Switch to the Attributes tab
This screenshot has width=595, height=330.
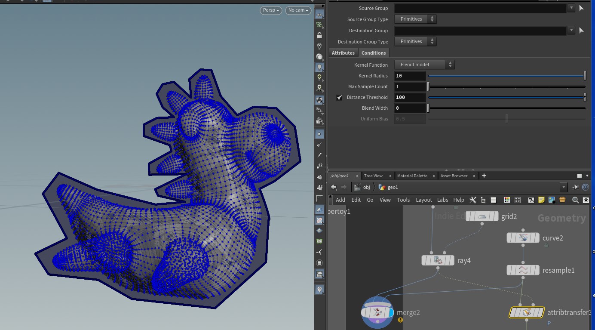[343, 53]
